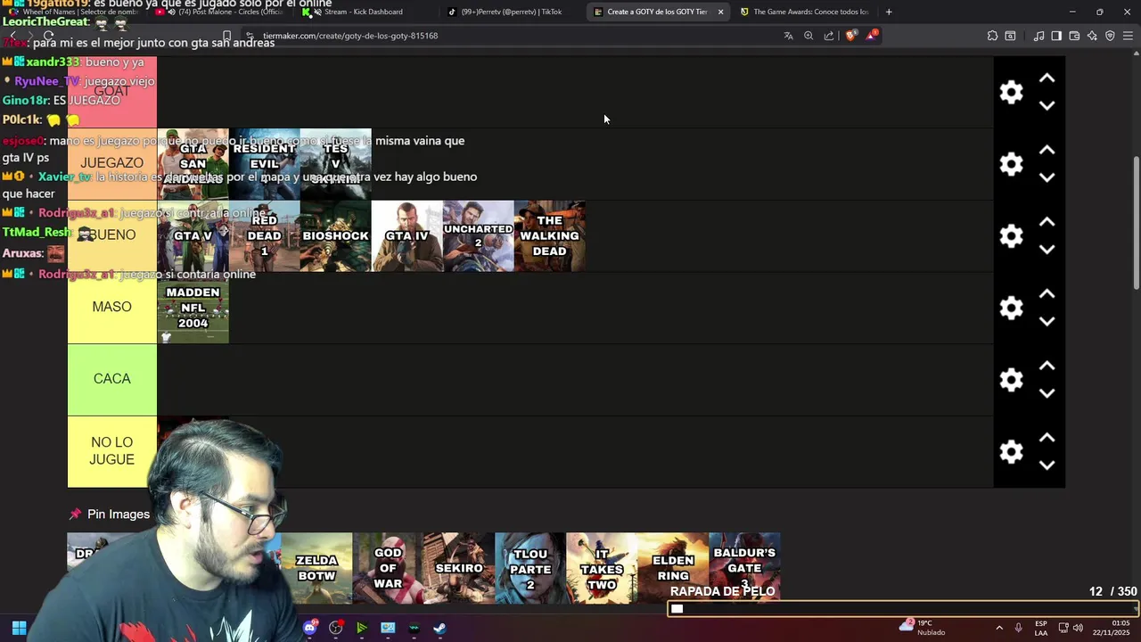Select The Walking Dead thumbnail
The image size is (1141, 642).
[x=549, y=236]
